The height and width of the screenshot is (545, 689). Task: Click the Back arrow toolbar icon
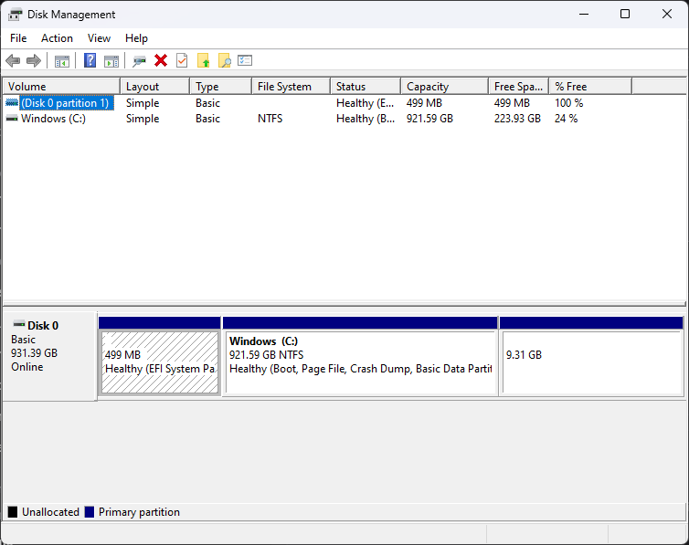tap(13, 60)
